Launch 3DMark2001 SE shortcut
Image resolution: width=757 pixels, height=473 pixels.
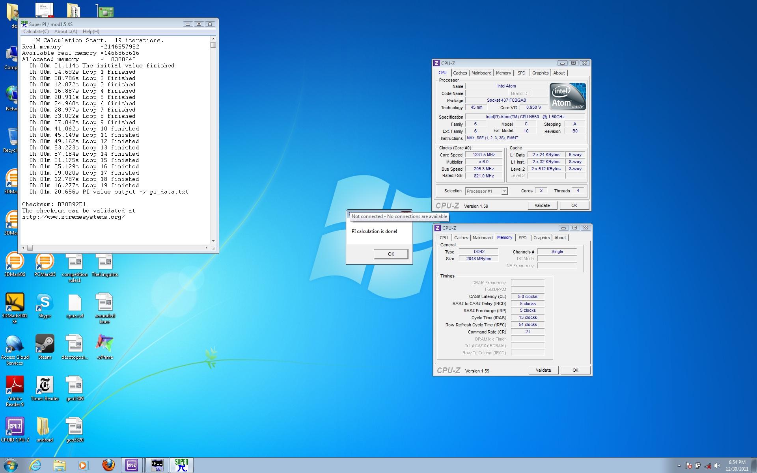pos(15,308)
